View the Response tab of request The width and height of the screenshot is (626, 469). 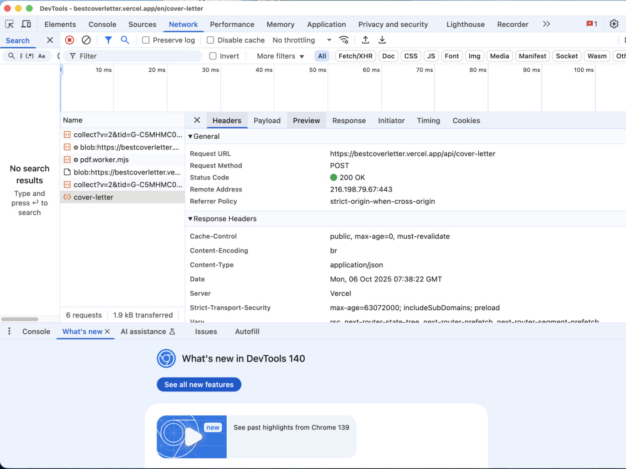point(349,121)
